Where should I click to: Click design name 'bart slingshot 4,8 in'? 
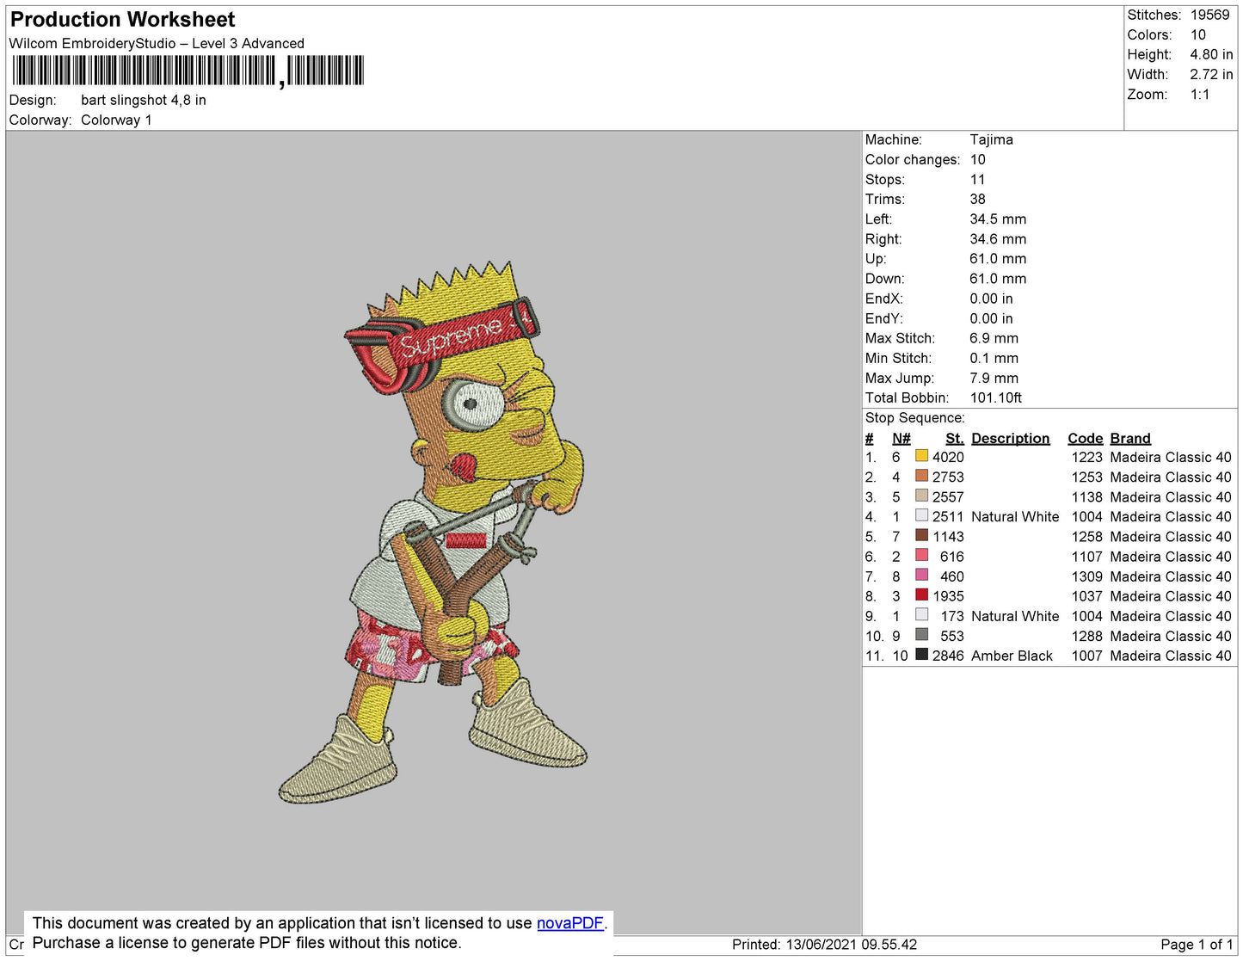(x=144, y=100)
